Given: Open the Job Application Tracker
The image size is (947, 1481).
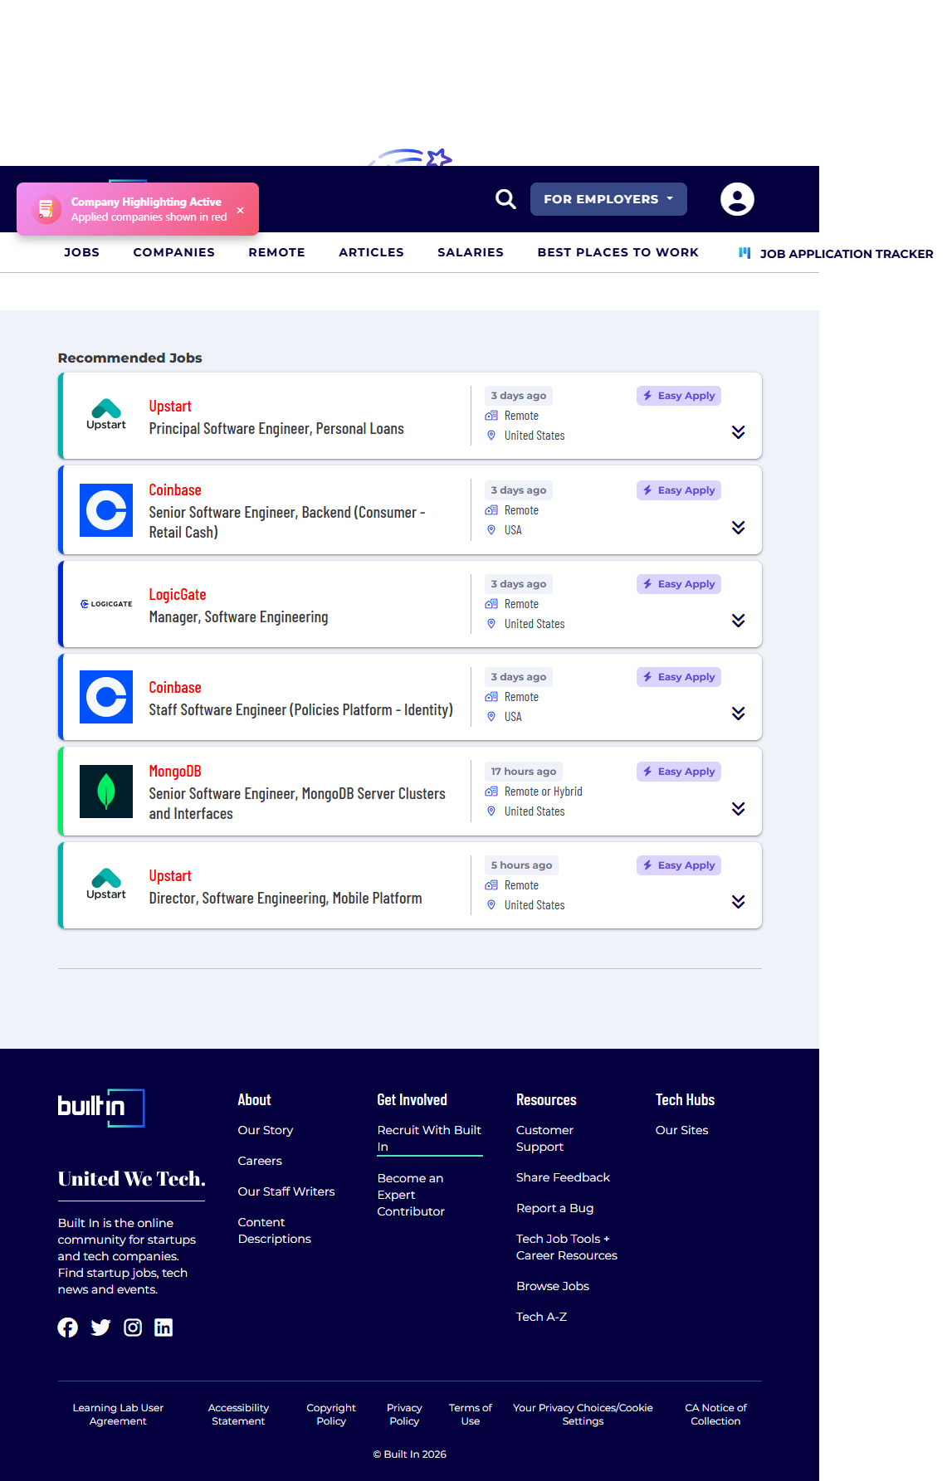Looking at the screenshot, I should coord(845,254).
